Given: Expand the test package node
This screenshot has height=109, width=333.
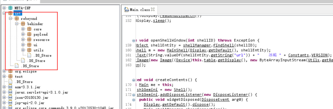Looking at the screenshot, I should [4, 76].
